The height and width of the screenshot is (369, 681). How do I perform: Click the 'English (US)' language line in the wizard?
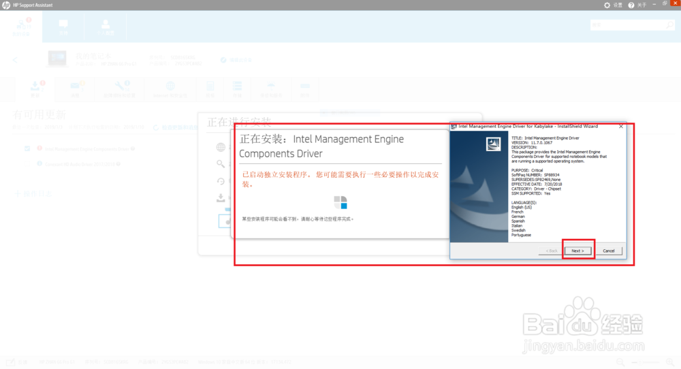[x=522, y=207]
